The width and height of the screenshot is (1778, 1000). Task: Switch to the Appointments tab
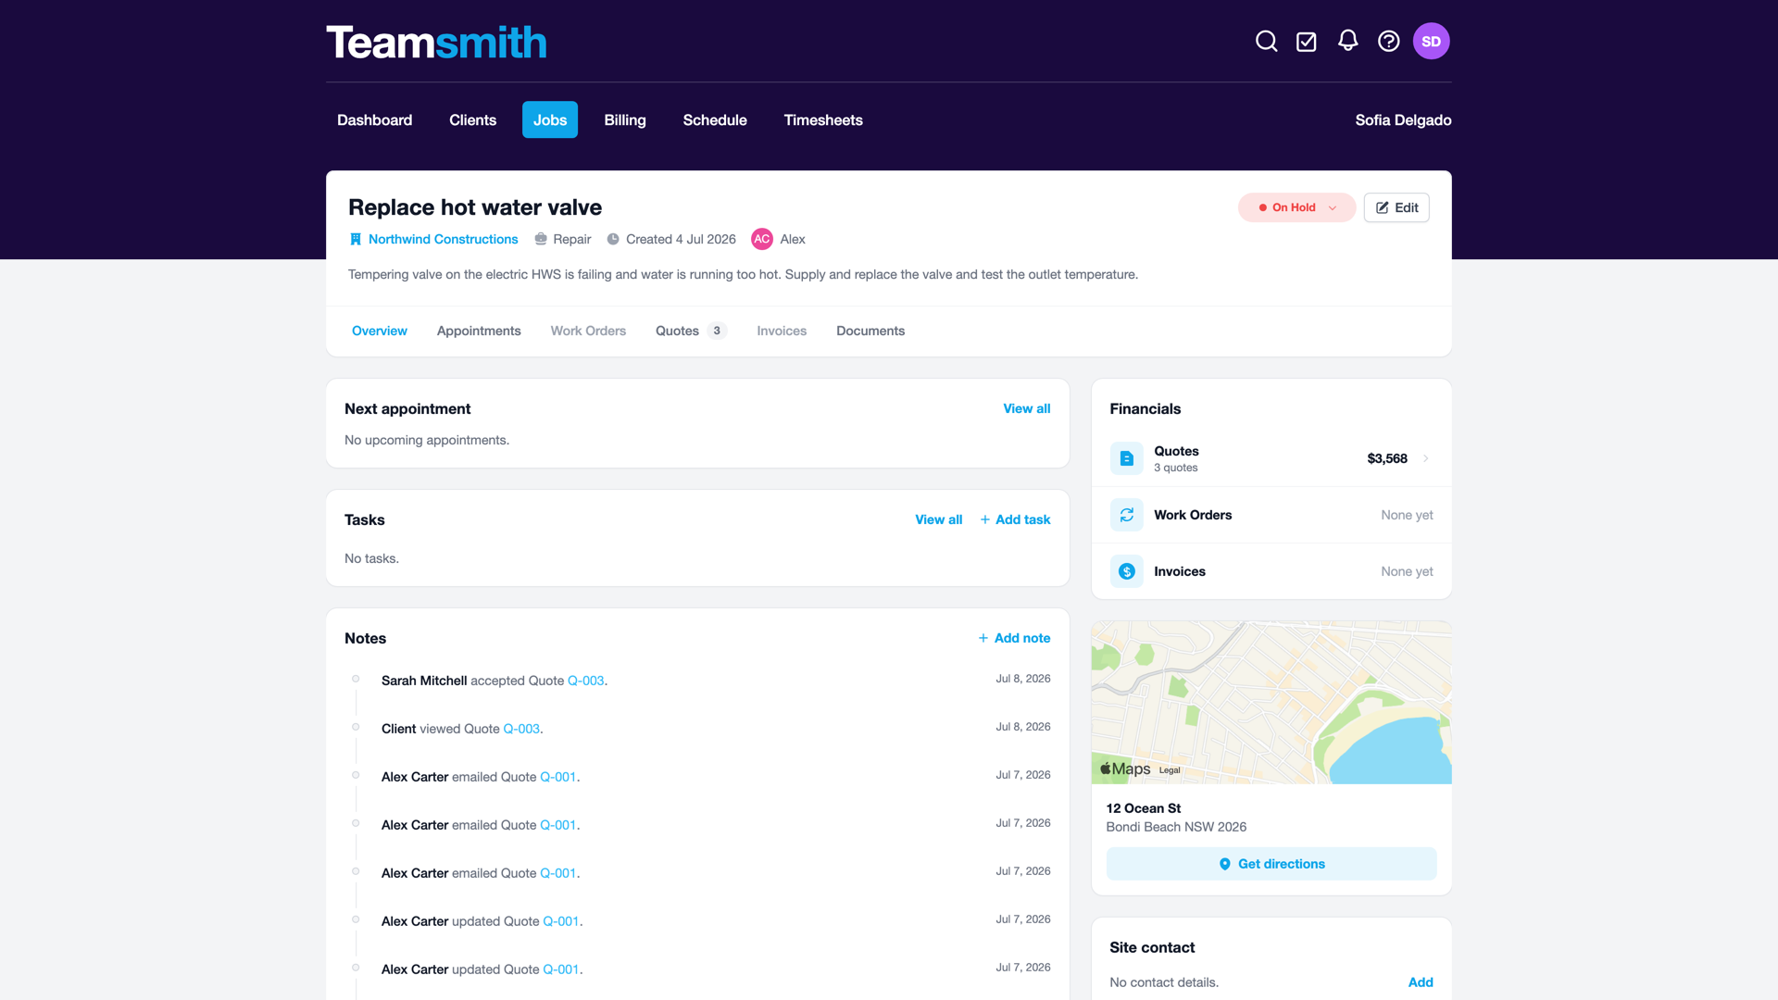[479, 331]
